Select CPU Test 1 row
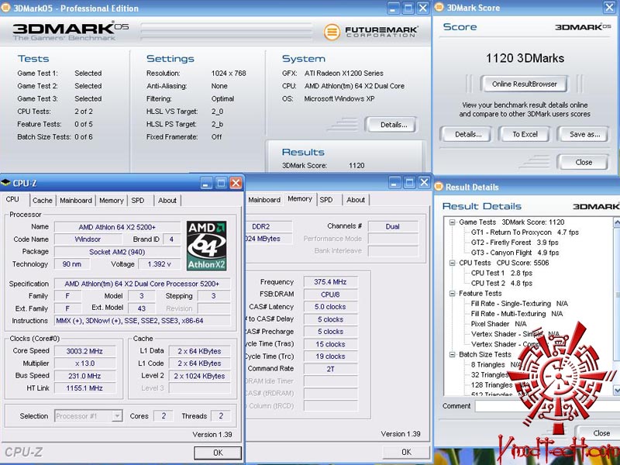This screenshot has width=620, height=465. tap(501, 274)
